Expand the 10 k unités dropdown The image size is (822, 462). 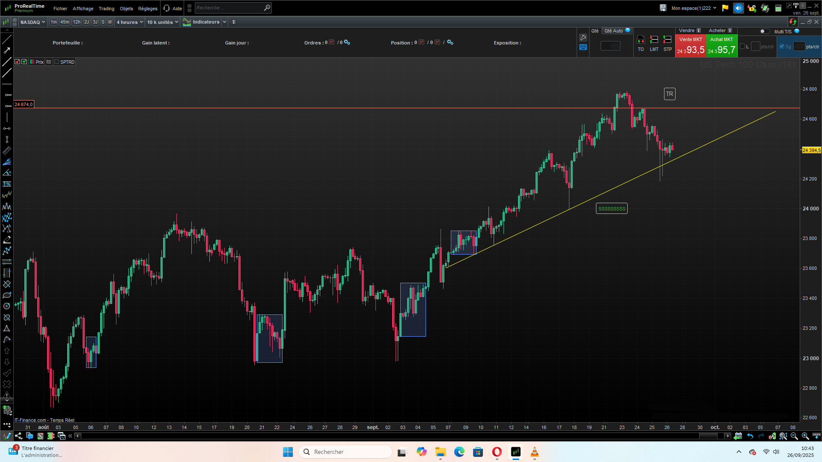(163, 22)
